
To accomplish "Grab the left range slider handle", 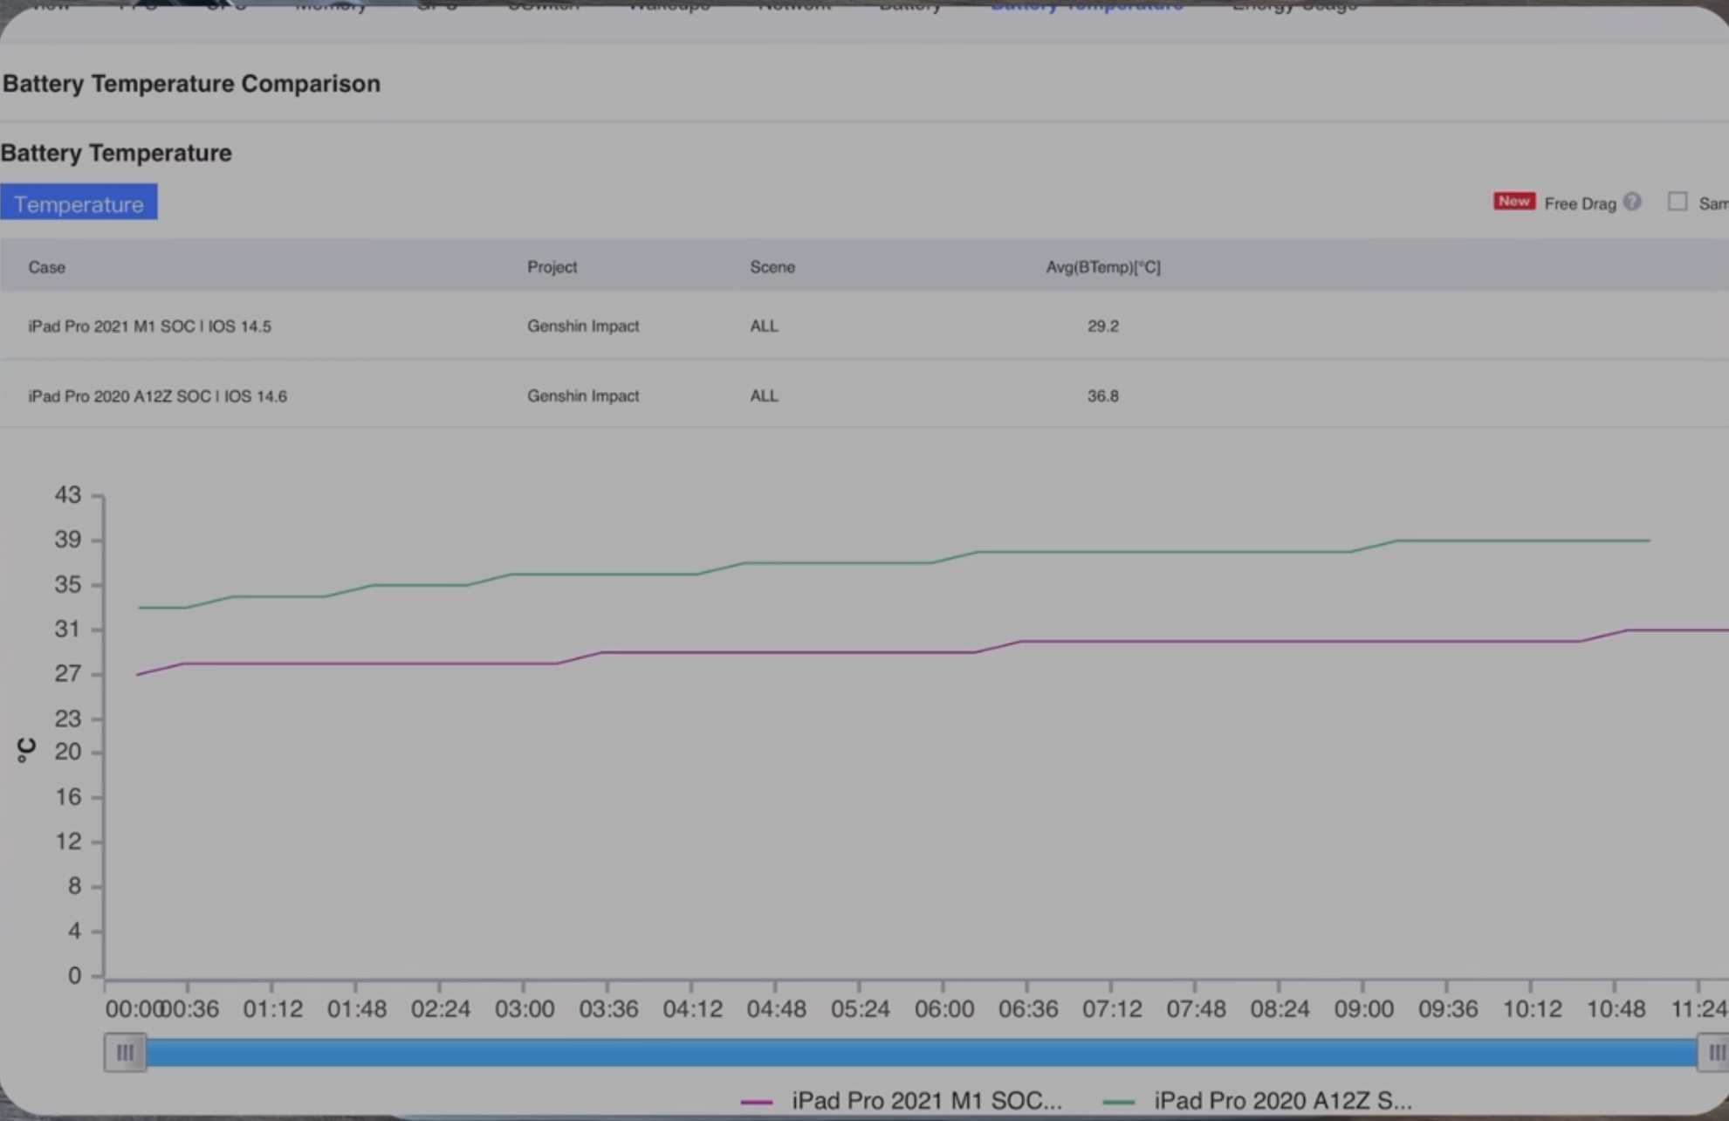I will click(x=125, y=1052).
